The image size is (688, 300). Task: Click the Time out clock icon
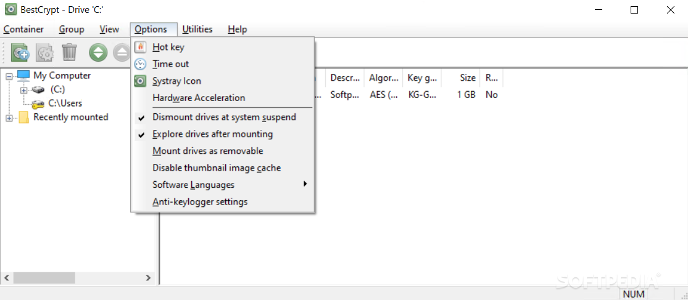140,64
